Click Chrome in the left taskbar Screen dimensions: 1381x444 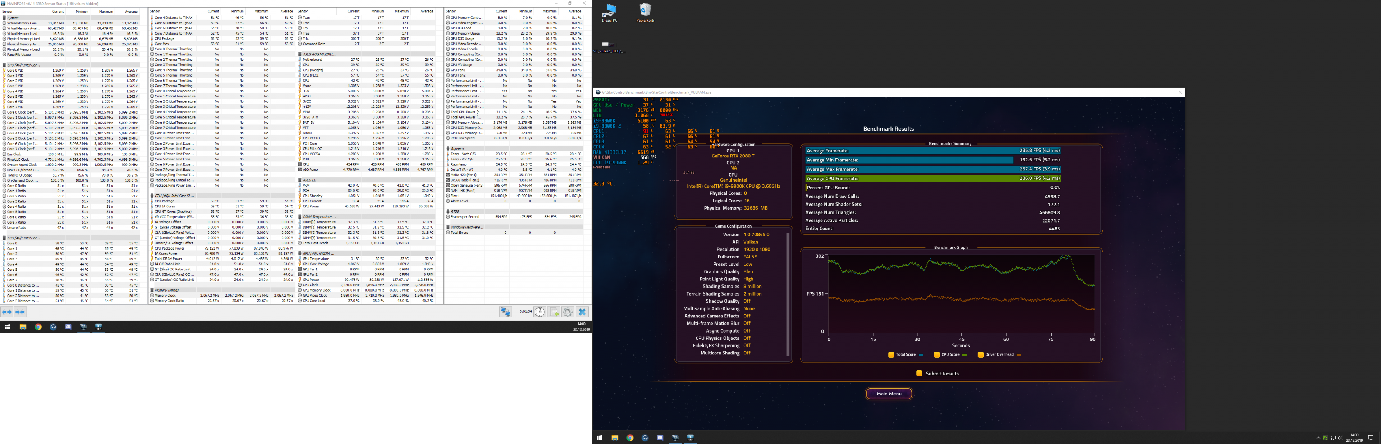click(x=38, y=326)
